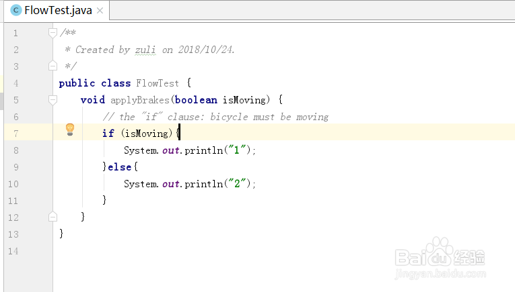Click gutter line number 14

[x=13, y=252]
